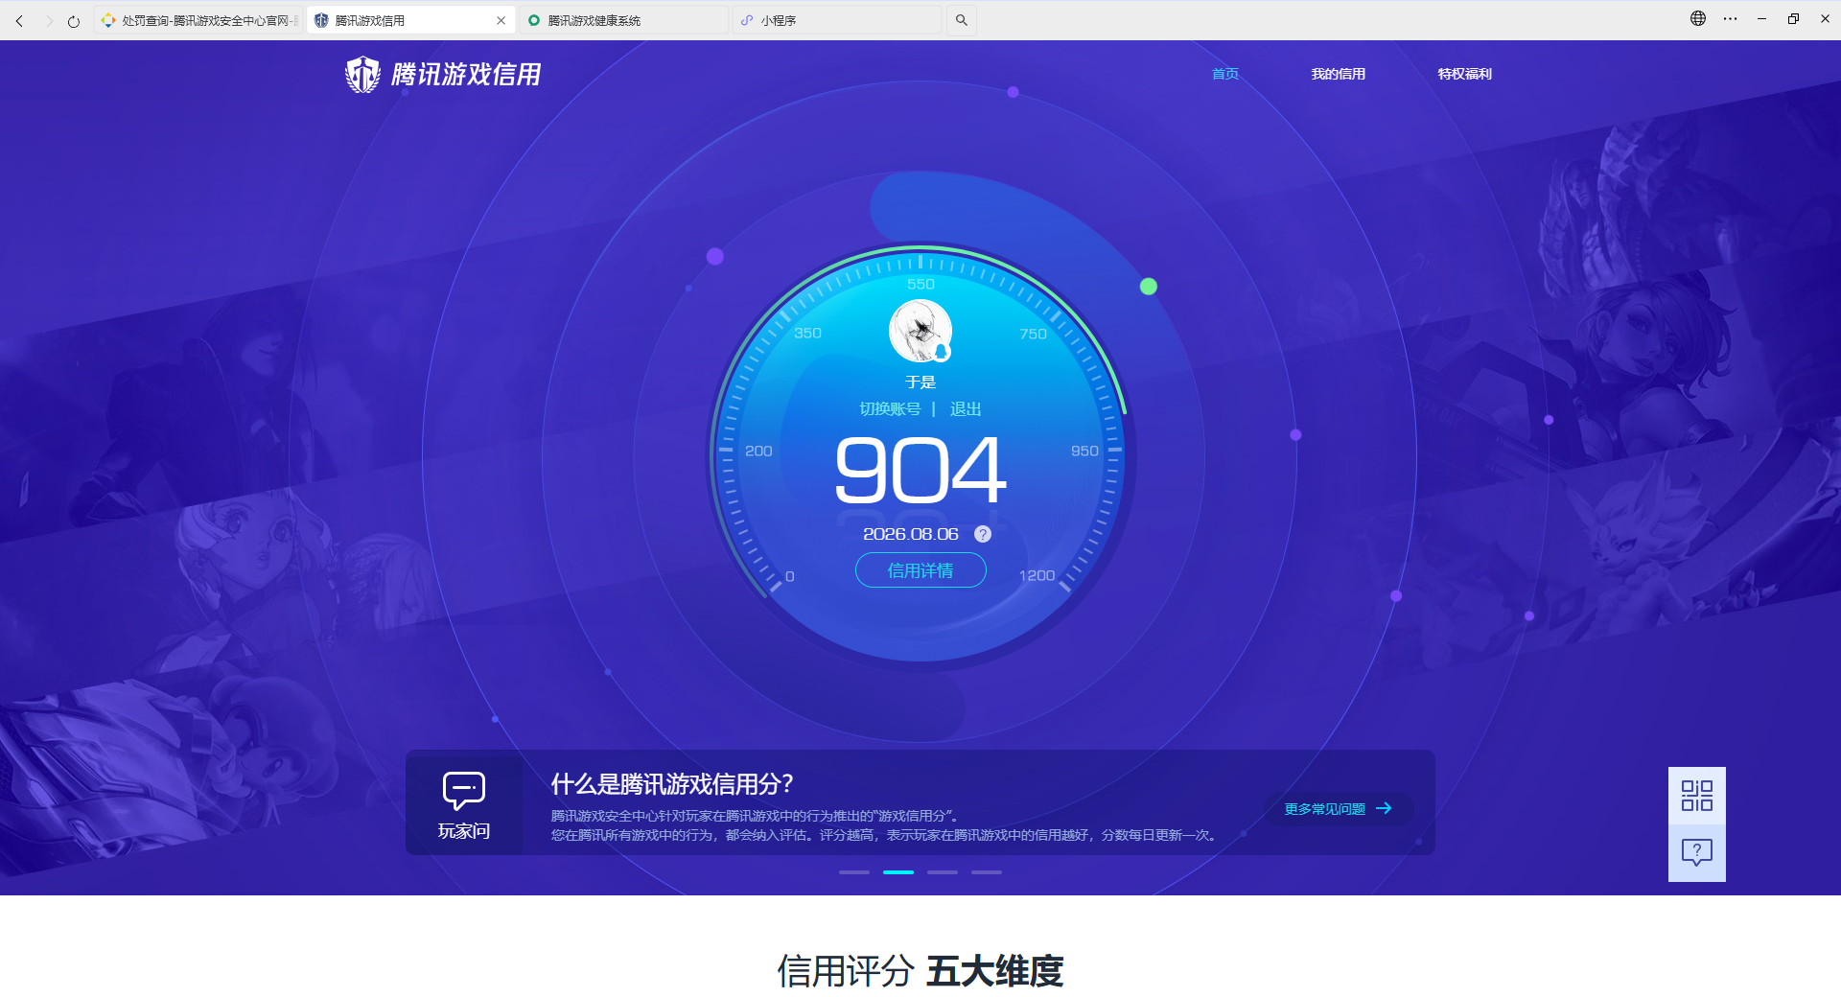The image size is (1841, 997).
Task: Select the fourth carousel indicator dash
Action: (987, 872)
